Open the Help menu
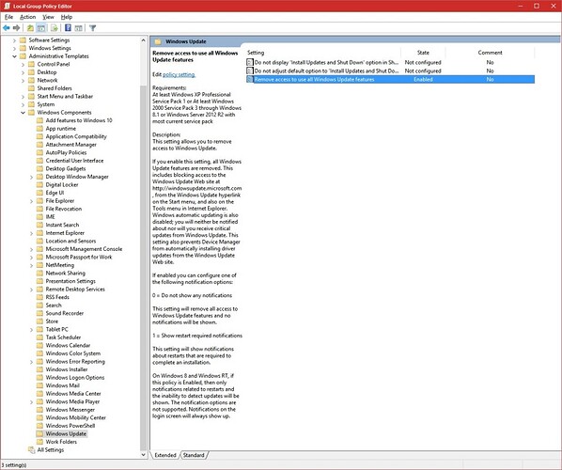562x470 pixels. [x=67, y=17]
